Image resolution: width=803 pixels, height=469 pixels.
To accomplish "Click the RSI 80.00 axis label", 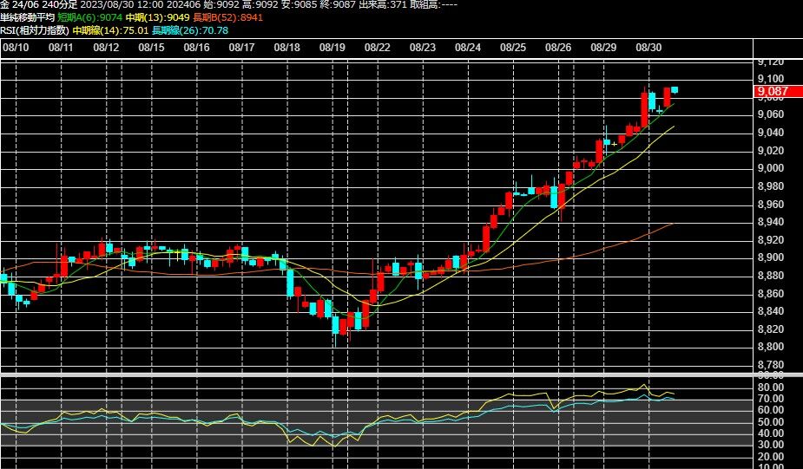I will pos(771,388).
